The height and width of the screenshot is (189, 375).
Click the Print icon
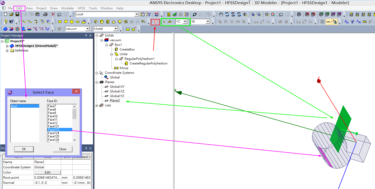click(45, 14)
